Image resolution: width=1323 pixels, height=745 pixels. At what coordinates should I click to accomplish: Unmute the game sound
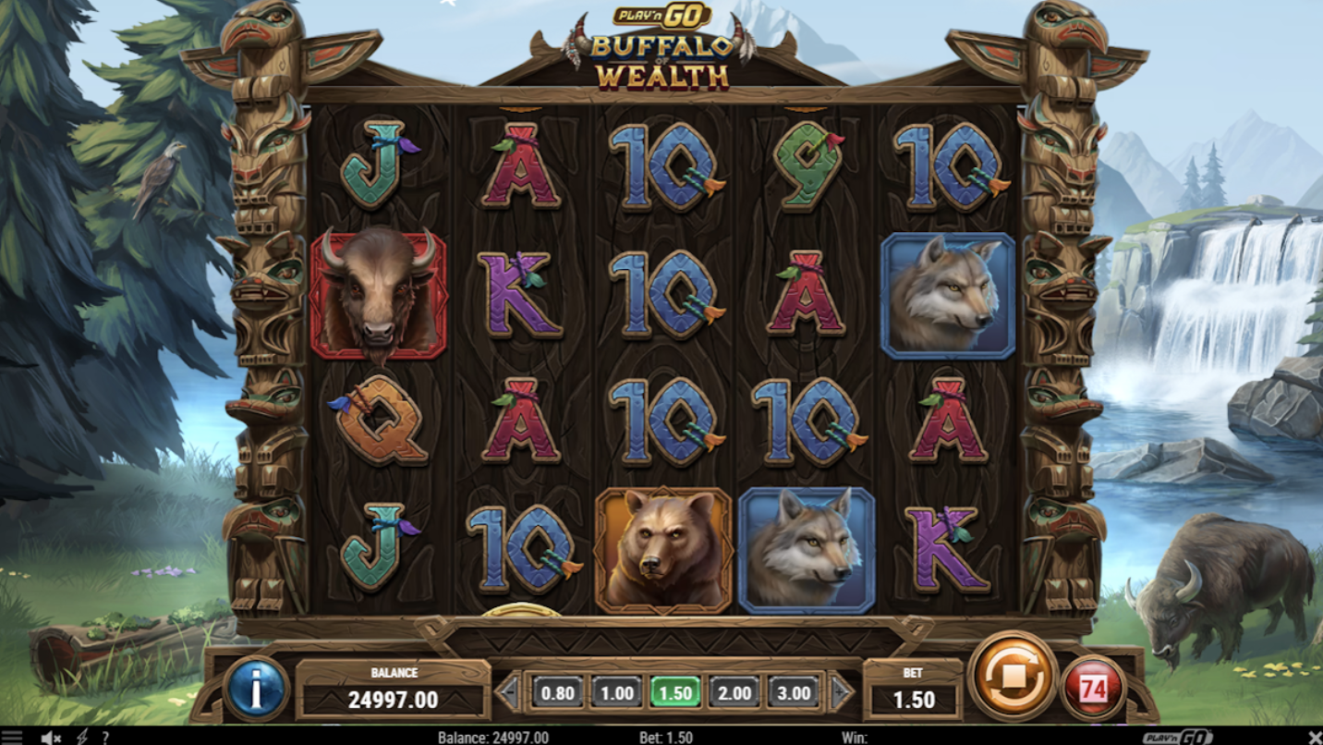tap(51, 737)
